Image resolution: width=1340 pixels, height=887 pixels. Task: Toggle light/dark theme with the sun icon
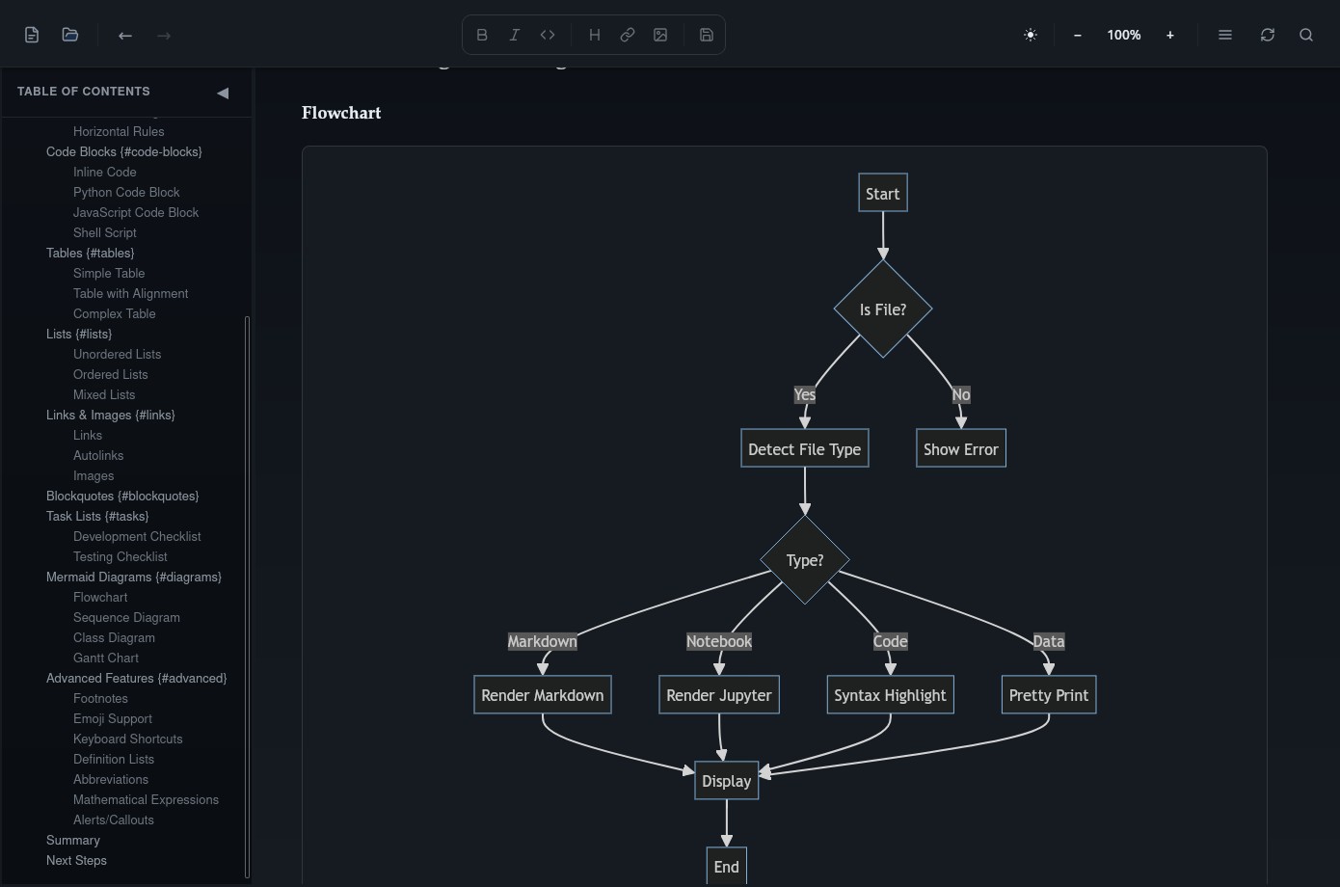click(x=1031, y=35)
